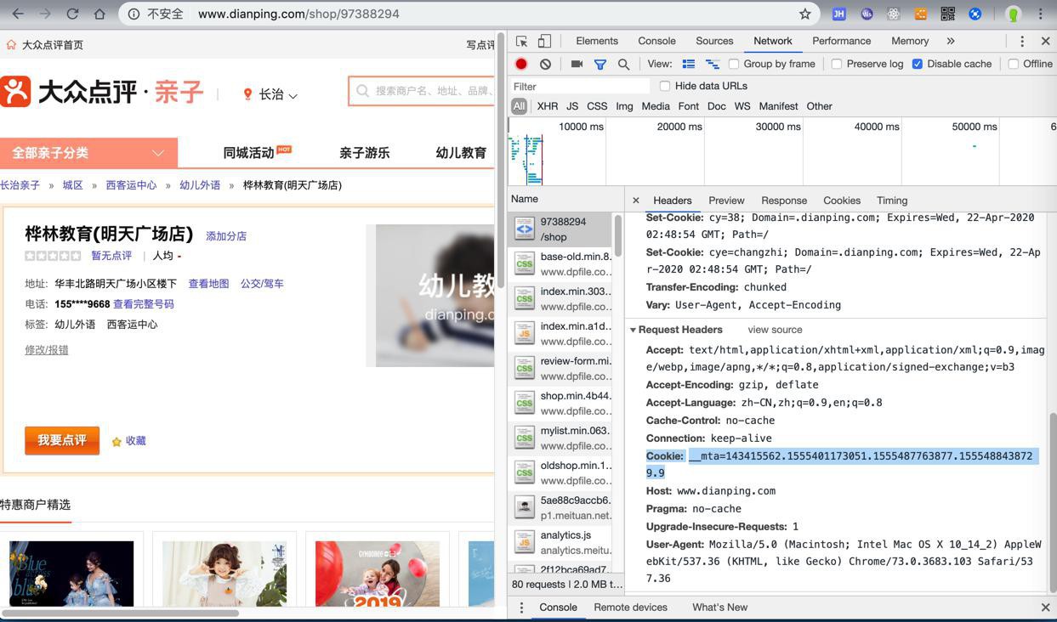
Task: Bookmark page with the star icon
Action: [x=805, y=14]
